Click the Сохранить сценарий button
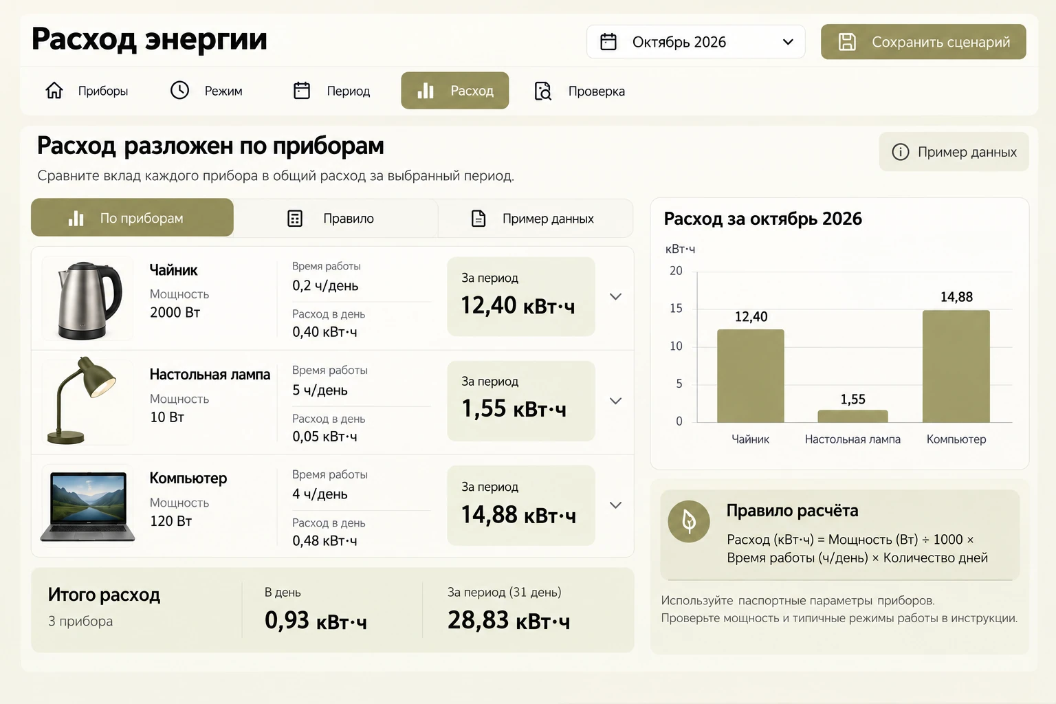Screen dimensions: 1056x704 tap(923, 42)
